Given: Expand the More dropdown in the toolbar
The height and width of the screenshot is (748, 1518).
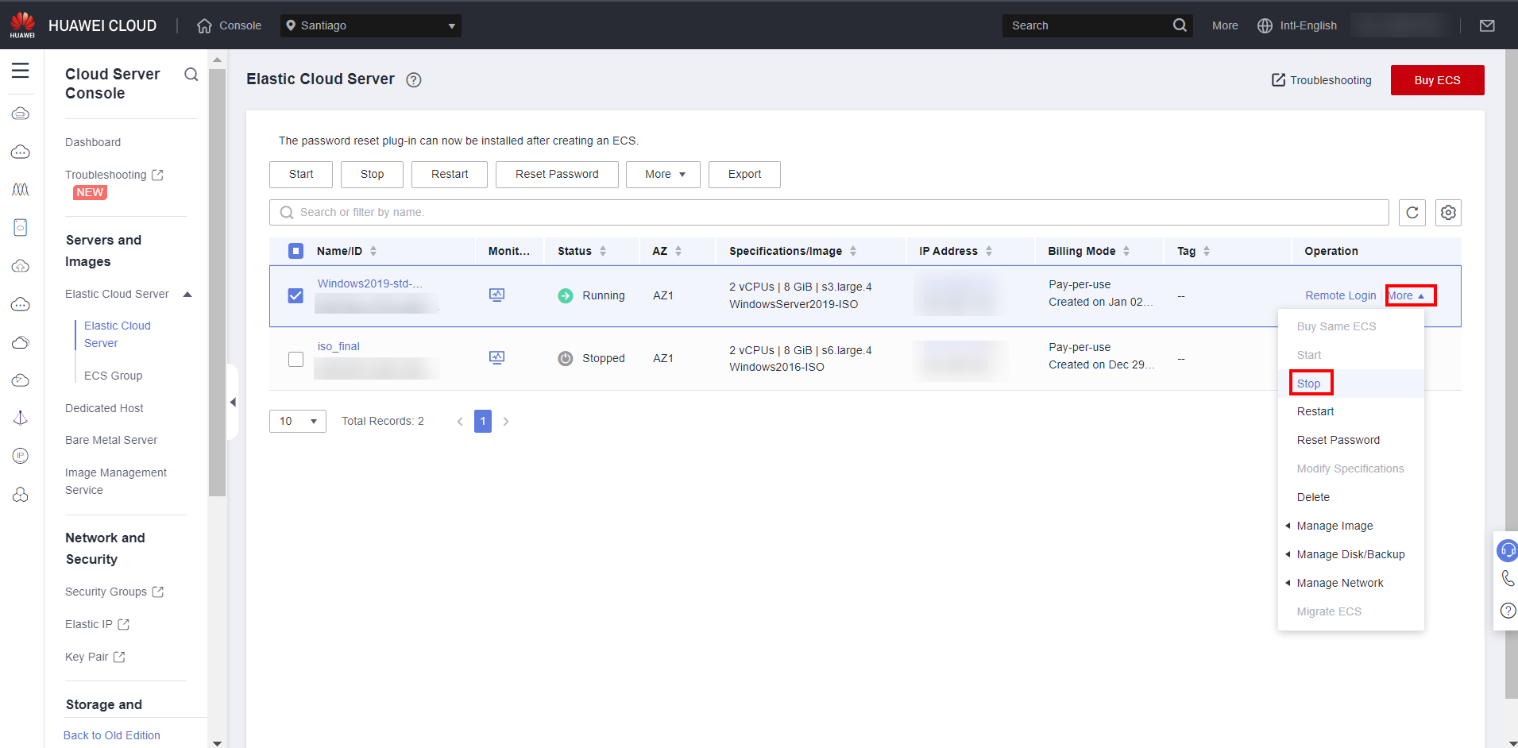Looking at the screenshot, I should [x=663, y=175].
